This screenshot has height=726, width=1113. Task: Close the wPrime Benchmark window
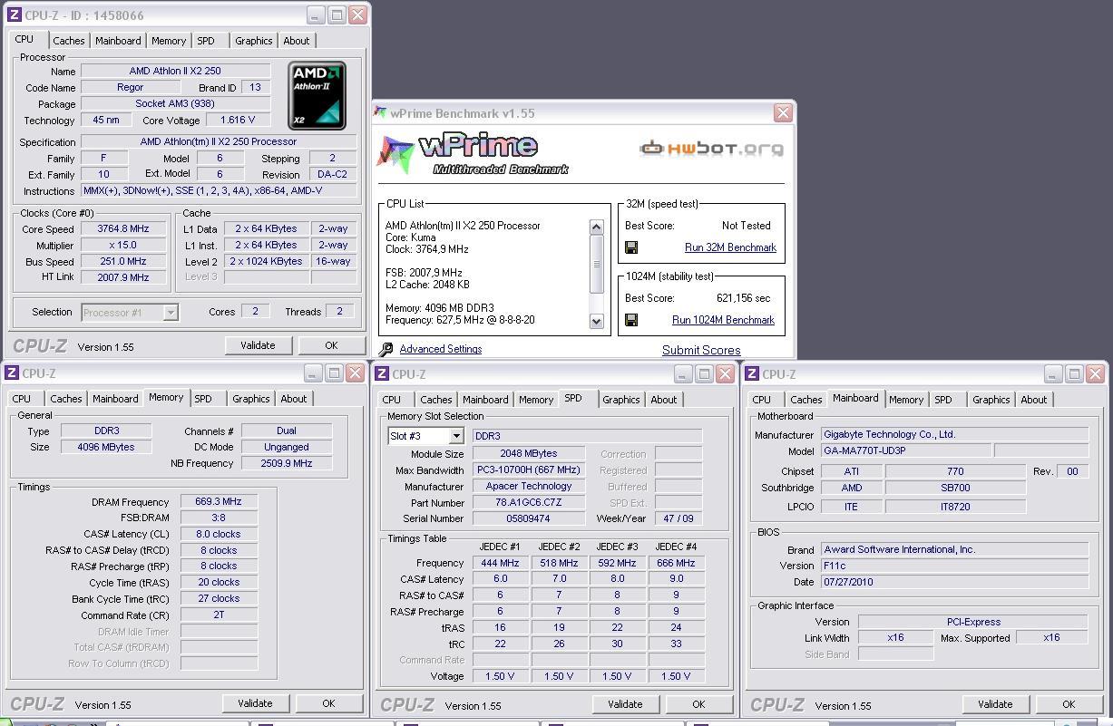(783, 112)
